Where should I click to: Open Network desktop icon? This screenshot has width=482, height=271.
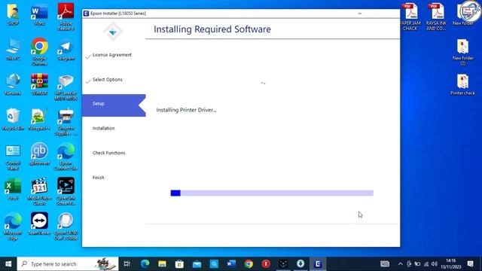pyautogui.click(x=13, y=85)
